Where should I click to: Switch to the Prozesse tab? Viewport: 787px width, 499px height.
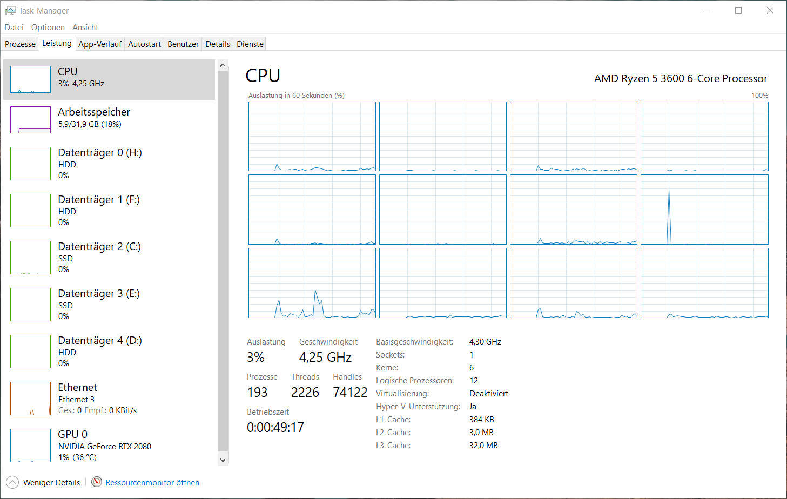(20, 44)
